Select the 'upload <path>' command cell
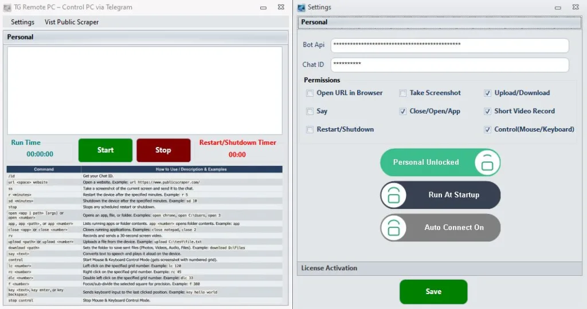The width and height of the screenshot is (587, 309). 44,241
